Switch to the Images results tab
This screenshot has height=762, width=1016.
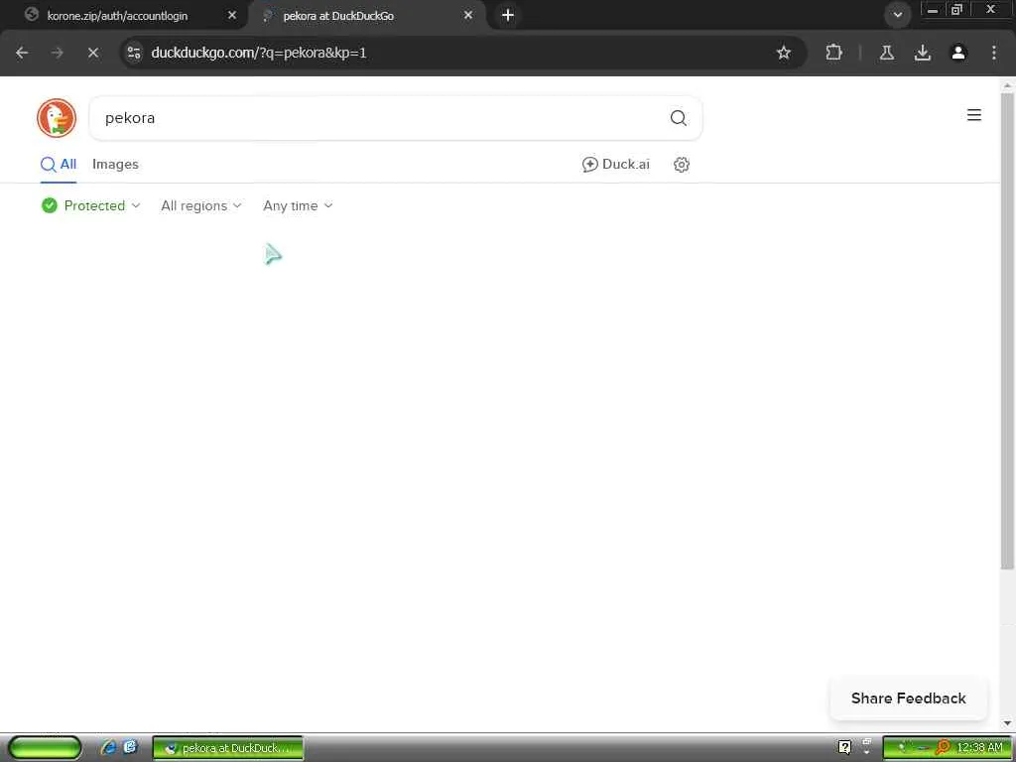coord(115,165)
